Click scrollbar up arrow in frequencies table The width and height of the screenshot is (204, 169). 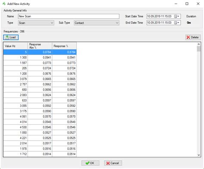(x=199, y=44)
